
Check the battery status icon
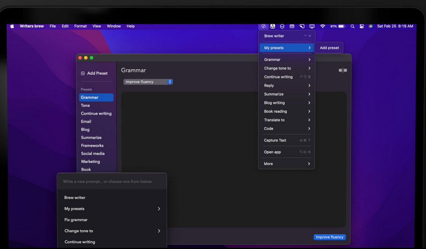tap(341, 26)
